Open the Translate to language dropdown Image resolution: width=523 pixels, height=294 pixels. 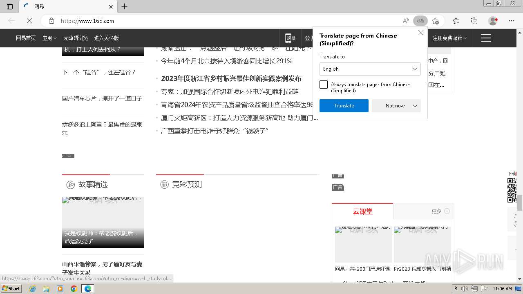pyautogui.click(x=370, y=69)
